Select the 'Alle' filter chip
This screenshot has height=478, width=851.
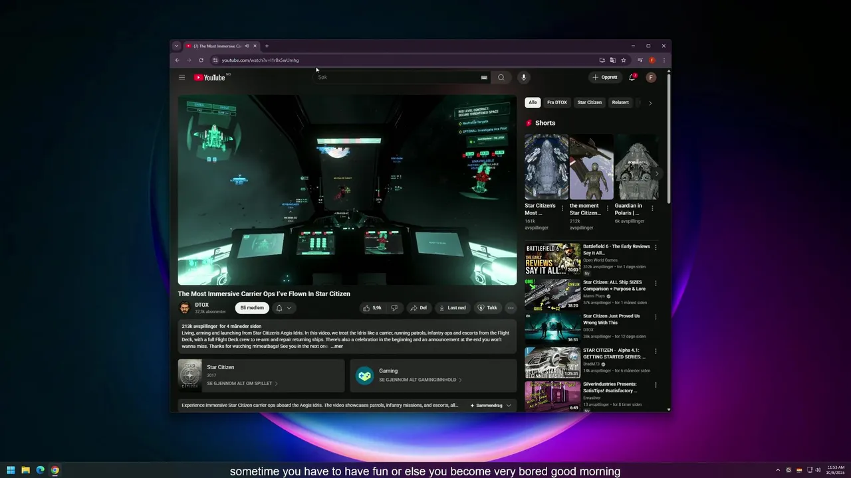click(x=533, y=103)
